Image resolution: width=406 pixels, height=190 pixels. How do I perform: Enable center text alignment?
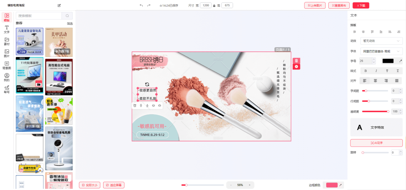tap(376, 81)
